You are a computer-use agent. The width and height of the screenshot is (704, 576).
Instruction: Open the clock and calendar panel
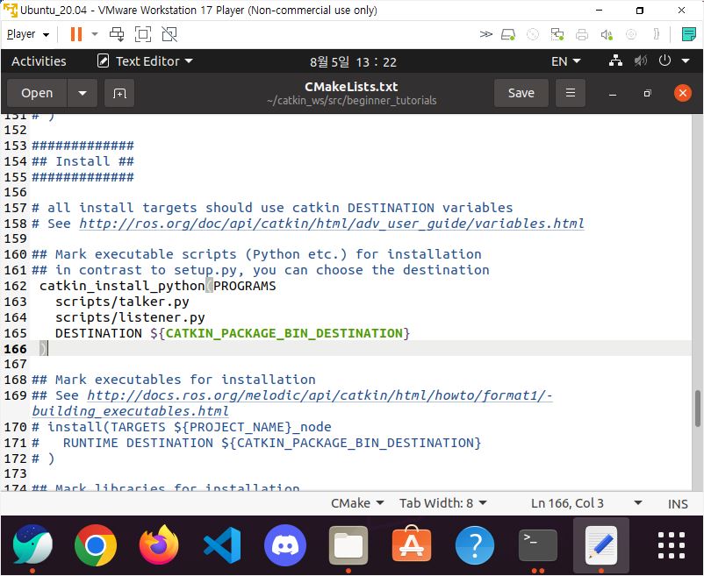click(x=353, y=62)
